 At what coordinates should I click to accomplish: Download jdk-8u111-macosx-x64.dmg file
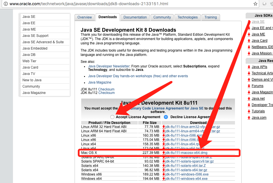[186, 153]
